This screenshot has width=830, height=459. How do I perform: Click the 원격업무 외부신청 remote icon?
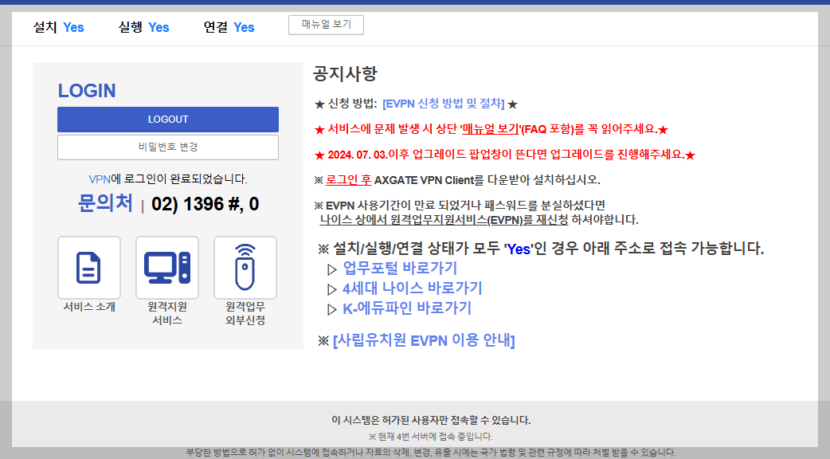[245, 267]
